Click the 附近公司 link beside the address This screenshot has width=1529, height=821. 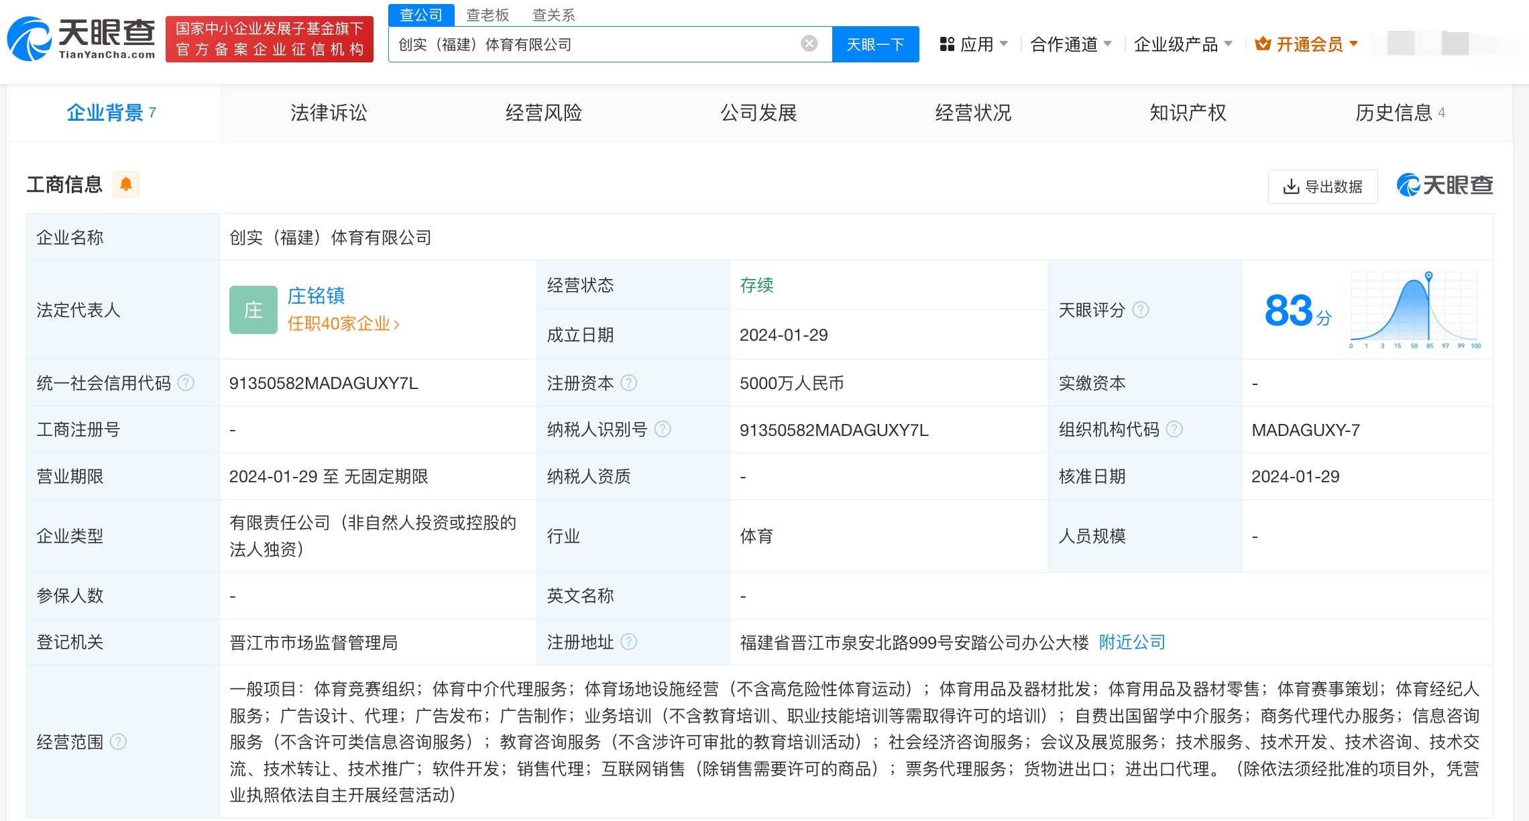(x=1131, y=642)
